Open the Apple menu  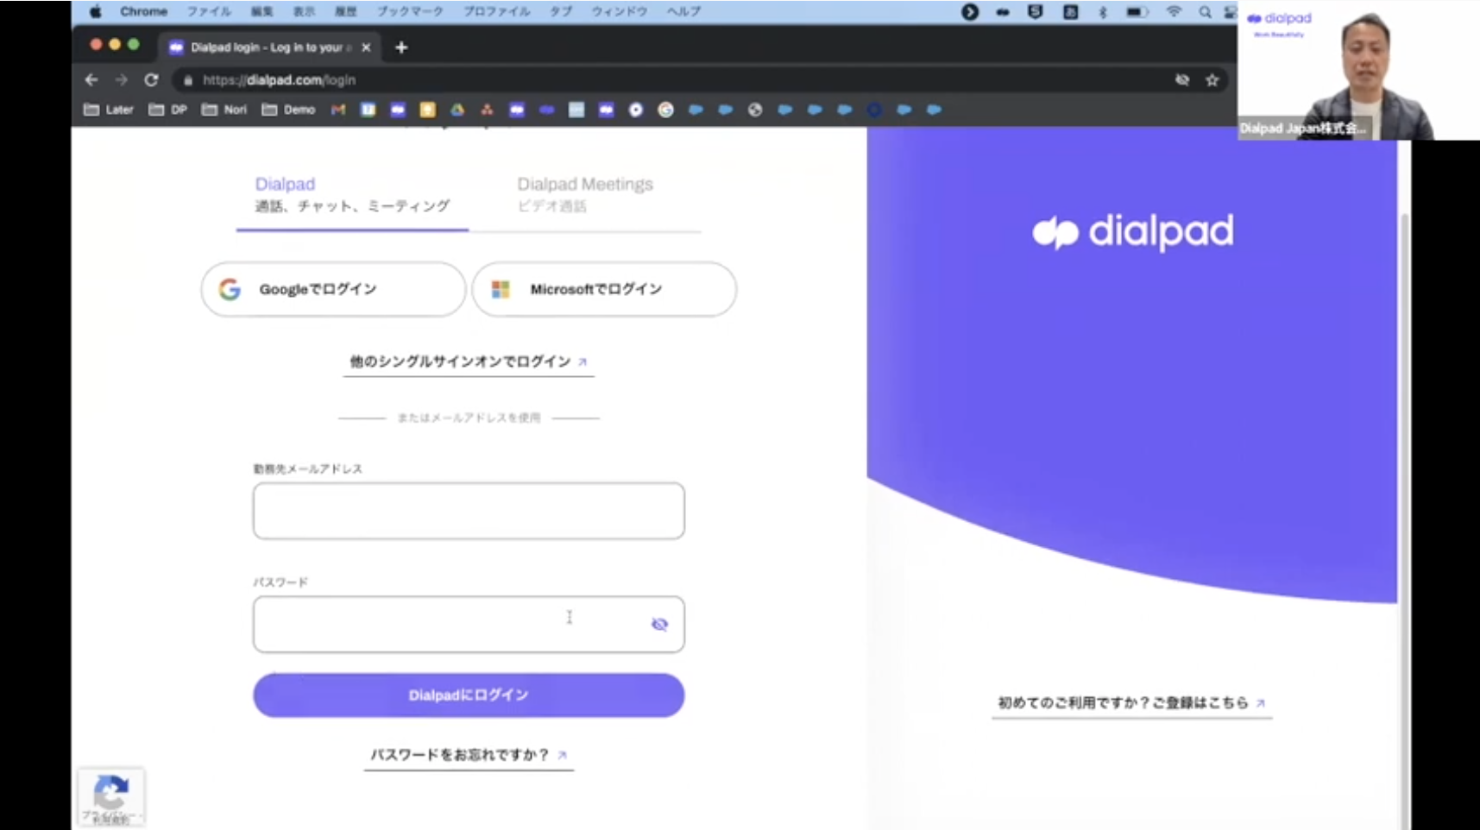(x=96, y=11)
